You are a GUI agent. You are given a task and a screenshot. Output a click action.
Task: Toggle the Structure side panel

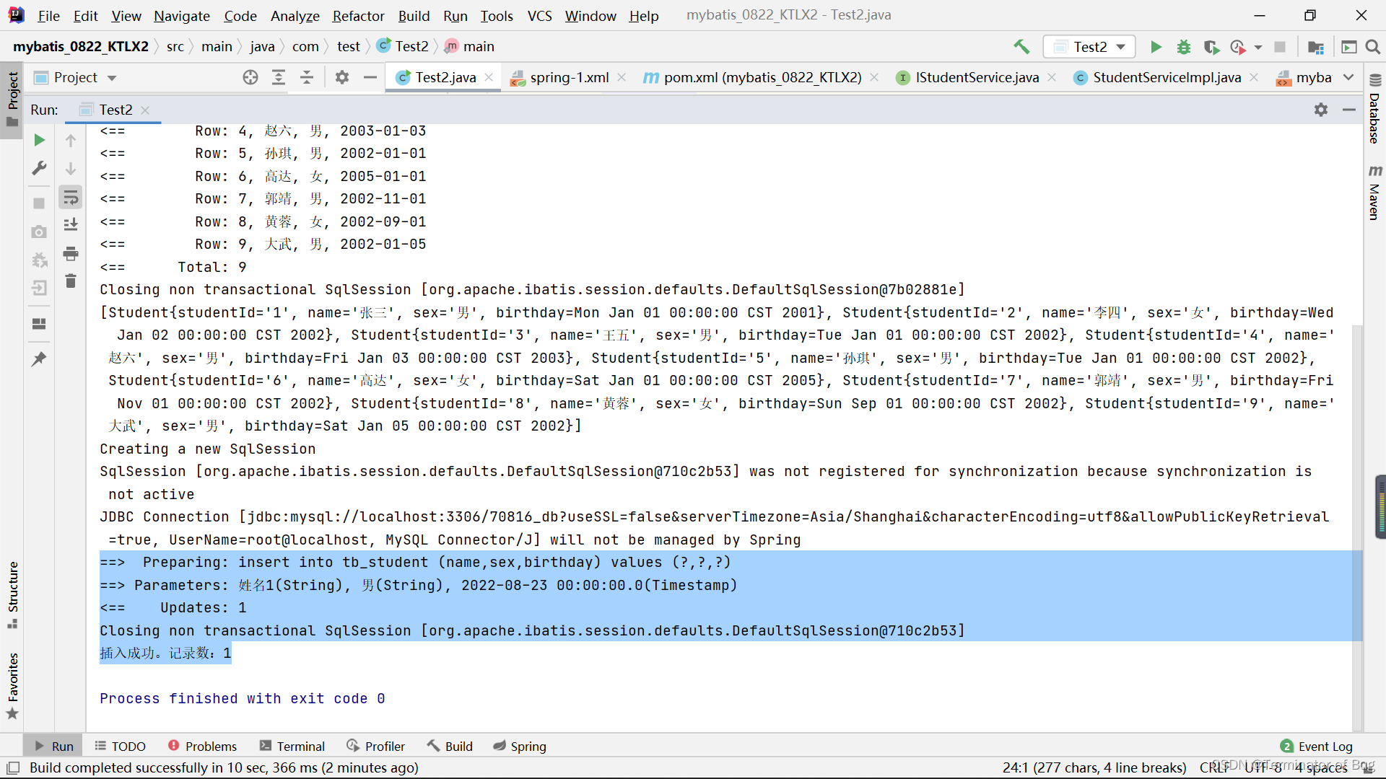click(12, 594)
